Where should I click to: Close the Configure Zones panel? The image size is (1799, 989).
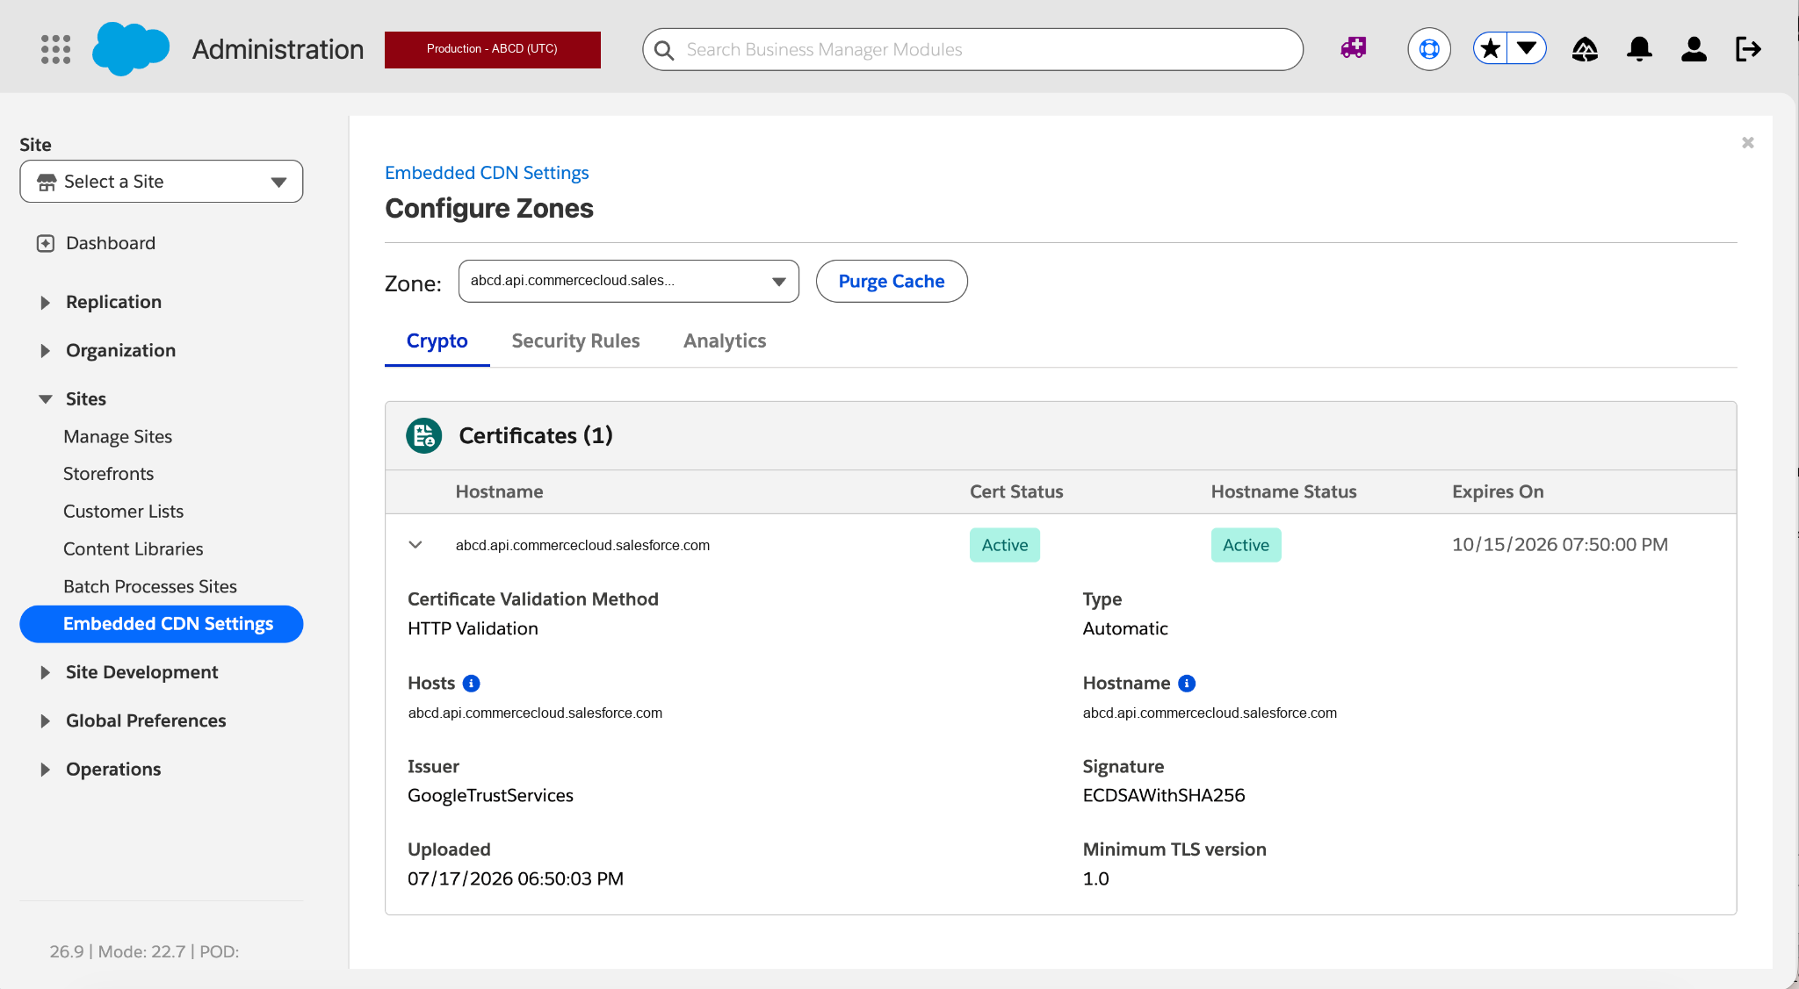pos(1747,142)
